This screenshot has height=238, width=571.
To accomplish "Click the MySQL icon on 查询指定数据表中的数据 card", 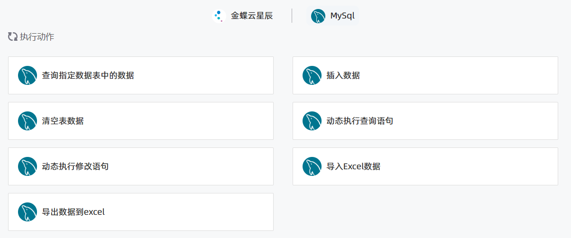I will pos(28,75).
